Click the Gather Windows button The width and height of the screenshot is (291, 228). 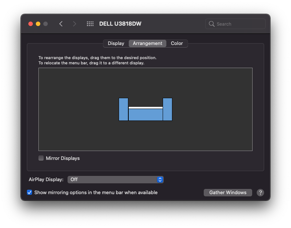pos(228,193)
